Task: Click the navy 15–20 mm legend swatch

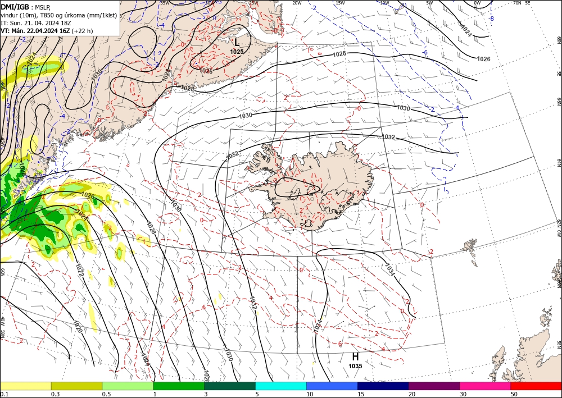Action: pos(383,386)
